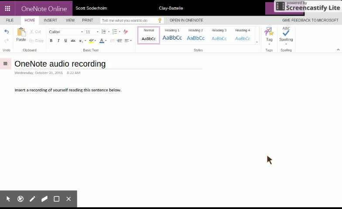
Task: Toggle underline formatting
Action: point(65,41)
